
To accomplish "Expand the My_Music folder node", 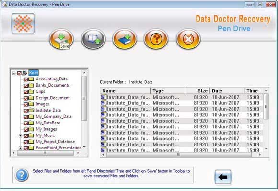I will (x=21, y=136).
